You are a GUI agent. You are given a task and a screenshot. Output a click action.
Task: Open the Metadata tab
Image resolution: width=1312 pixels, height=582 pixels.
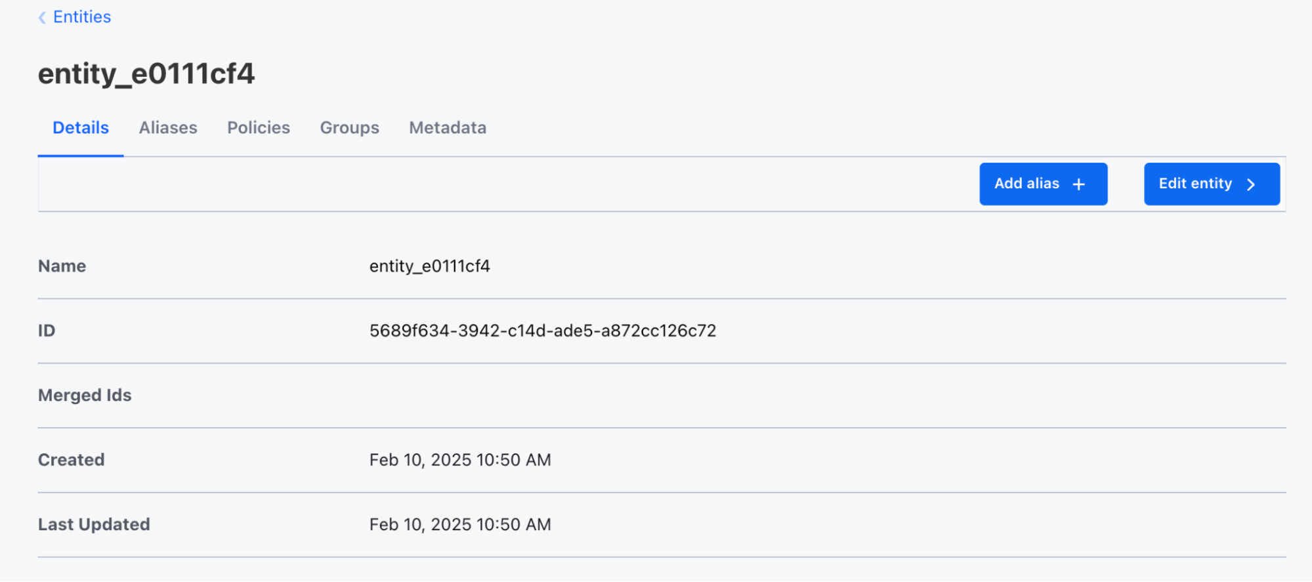(447, 127)
